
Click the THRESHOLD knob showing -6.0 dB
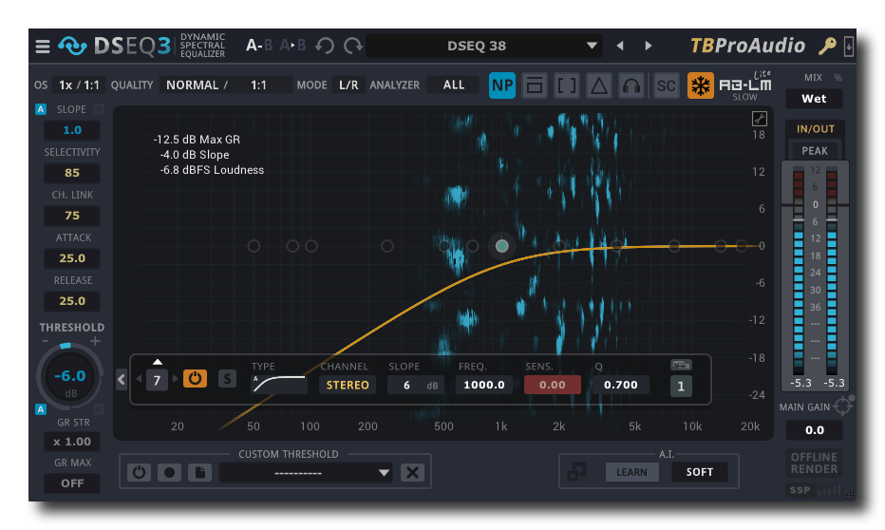(70, 376)
